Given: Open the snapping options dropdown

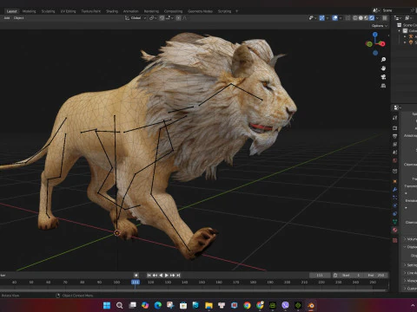Looking at the screenshot, I should [169, 18].
